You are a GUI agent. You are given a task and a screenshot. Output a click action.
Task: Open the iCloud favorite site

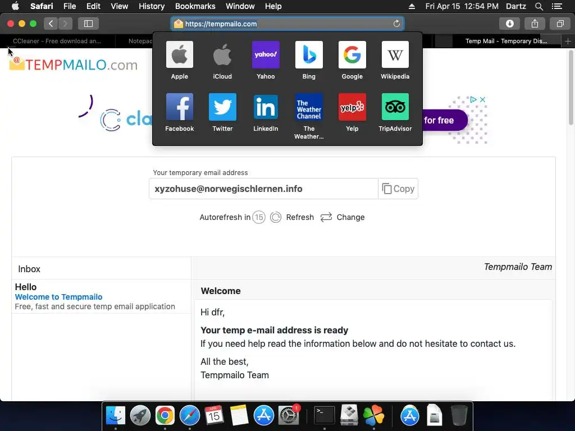[222, 61]
